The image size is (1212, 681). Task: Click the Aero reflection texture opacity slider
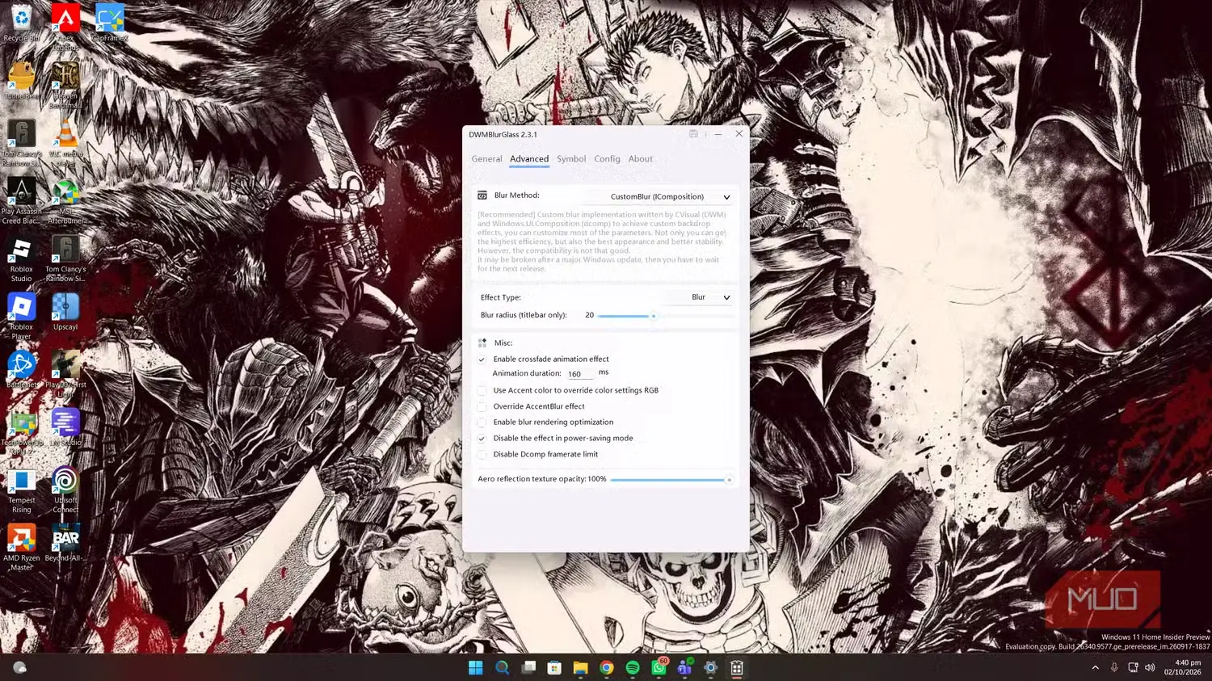671,480
